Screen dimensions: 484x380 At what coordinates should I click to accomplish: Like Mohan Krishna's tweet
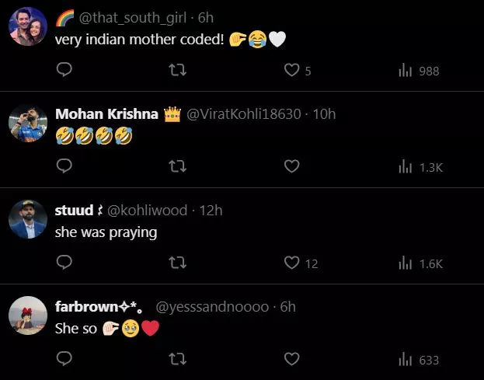click(291, 166)
